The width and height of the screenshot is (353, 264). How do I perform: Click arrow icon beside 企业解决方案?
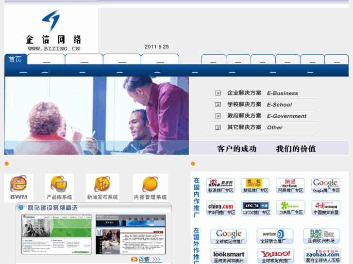218,93
